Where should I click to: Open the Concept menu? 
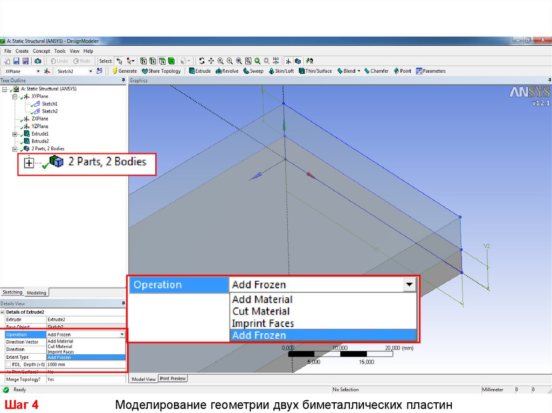tap(42, 51)
